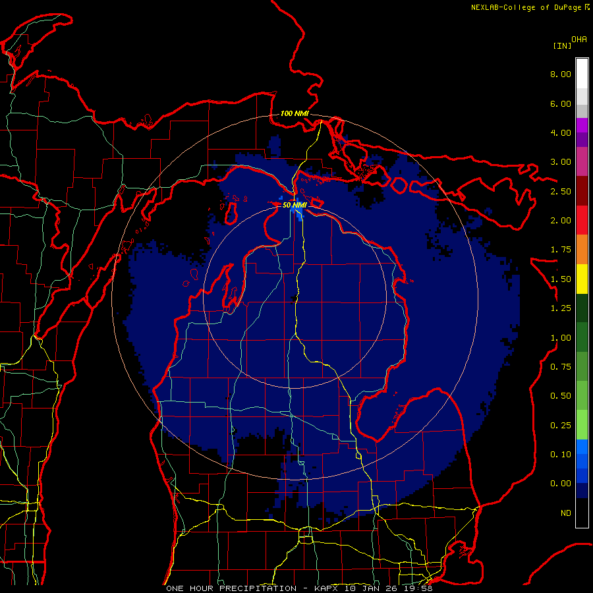The height and width of the screenshot is (593, 593).
Task: Click the 1.25 legend value
Action: coord(561,308)
